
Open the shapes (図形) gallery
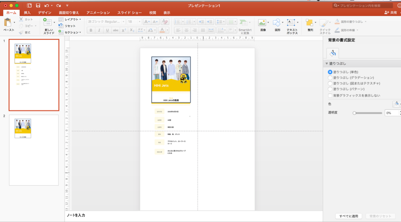point(277,22)
